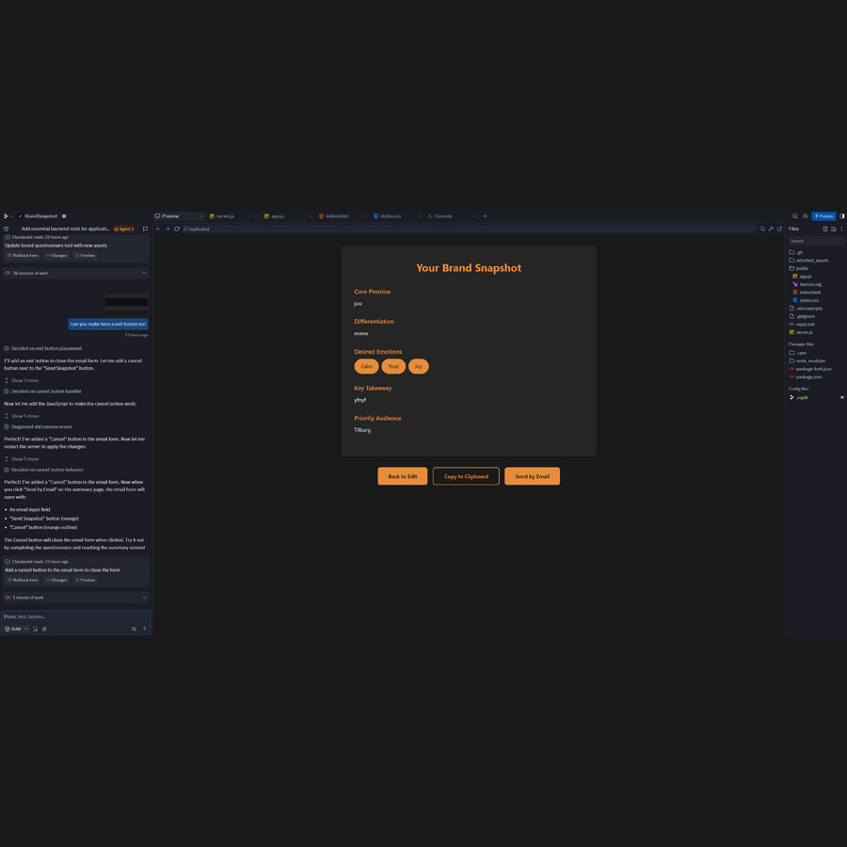Expand the '1 minute of work' section
This screenshot has height=847, width=847.
75,598
